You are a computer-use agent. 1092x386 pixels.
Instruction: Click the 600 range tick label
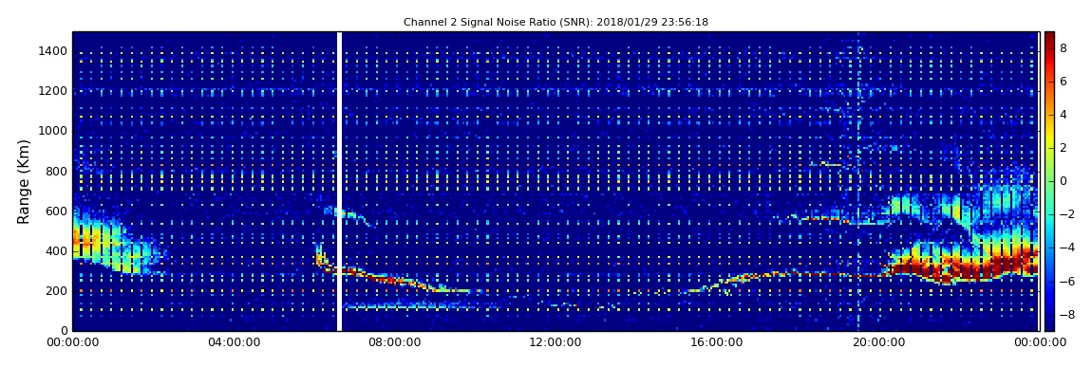57,211
